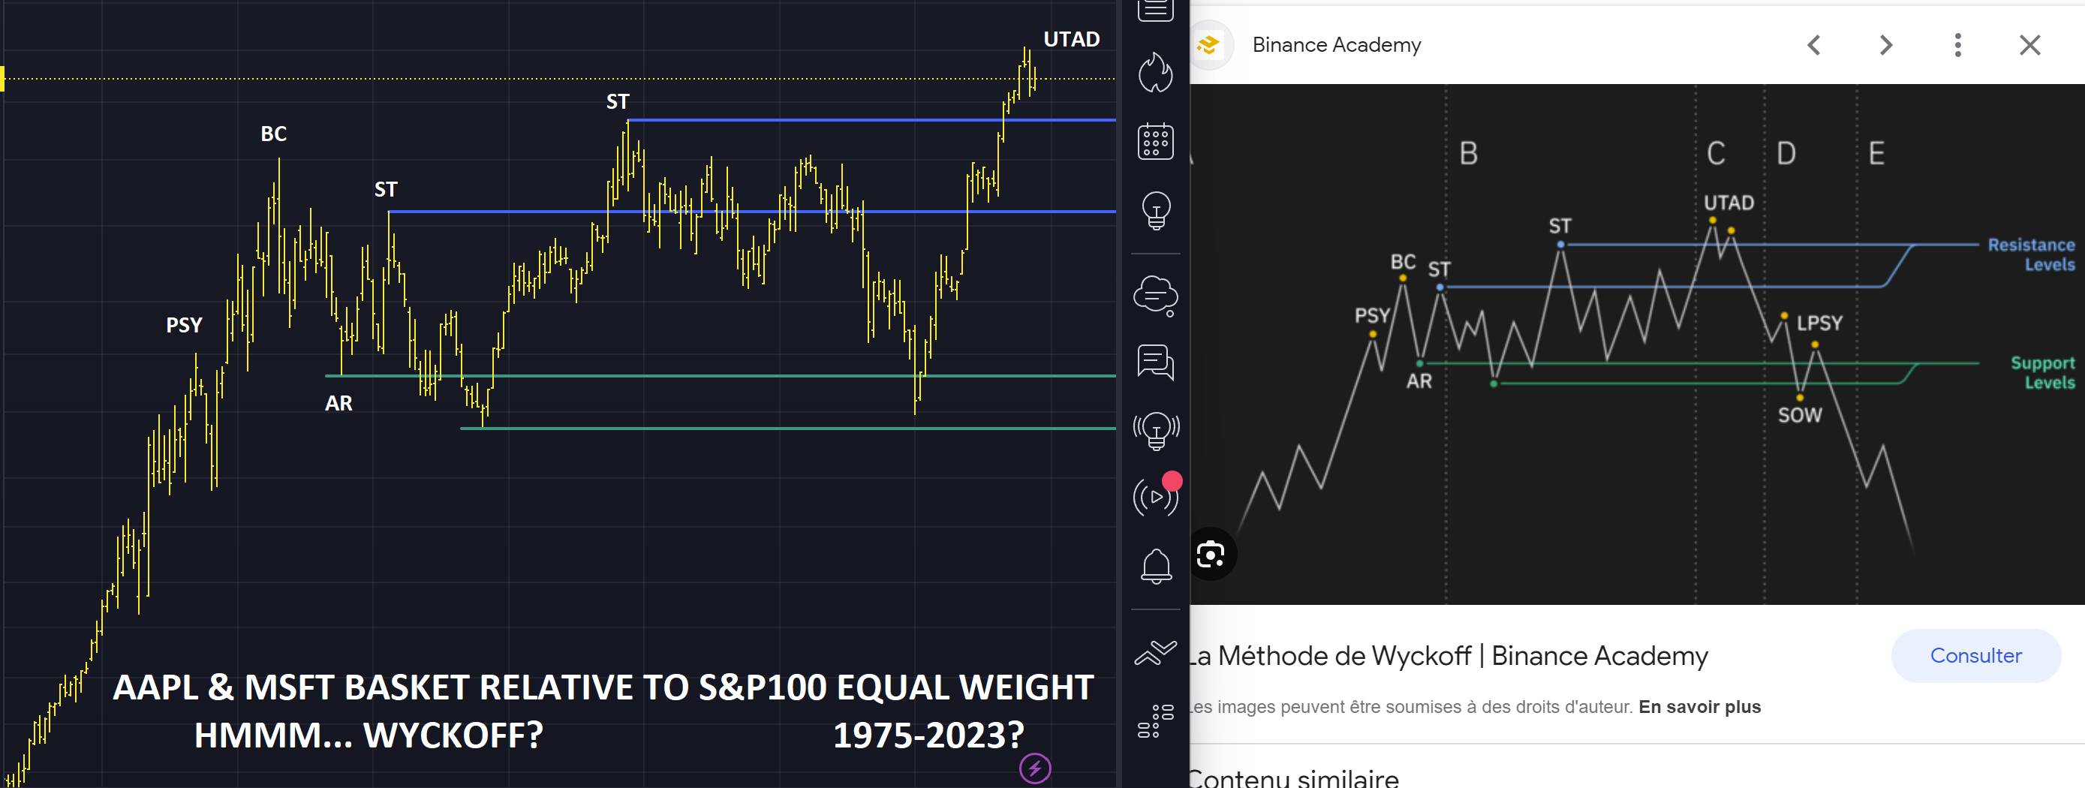Click the Consulter button

(x=1975, y=655)
